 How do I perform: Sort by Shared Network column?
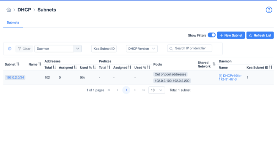(x=214, y=64)
